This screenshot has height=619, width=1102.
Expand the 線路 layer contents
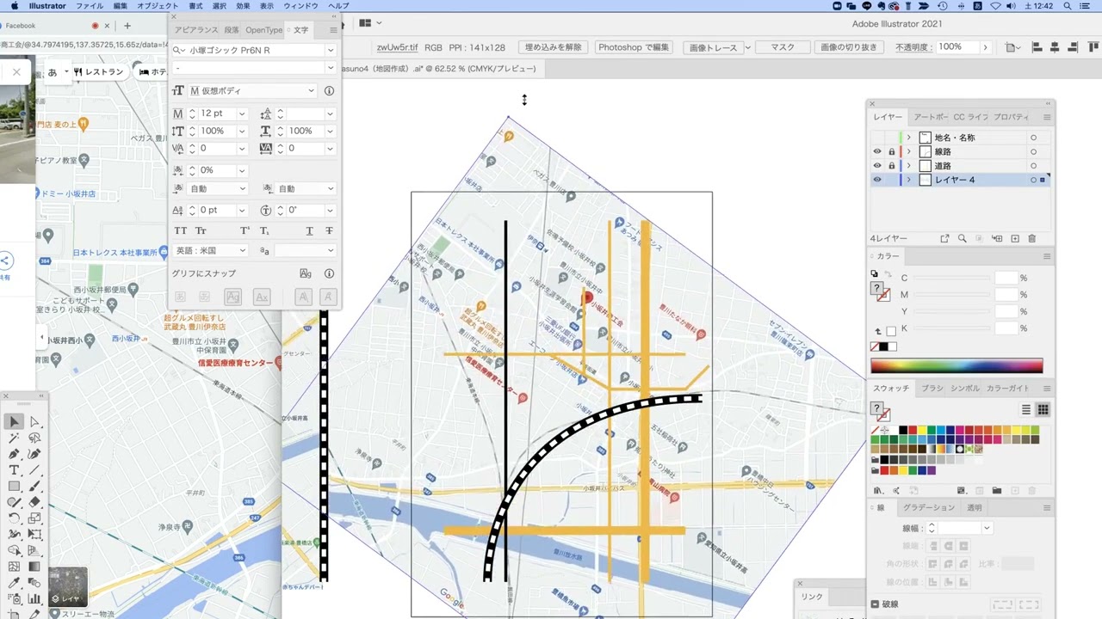pos(908,151)
